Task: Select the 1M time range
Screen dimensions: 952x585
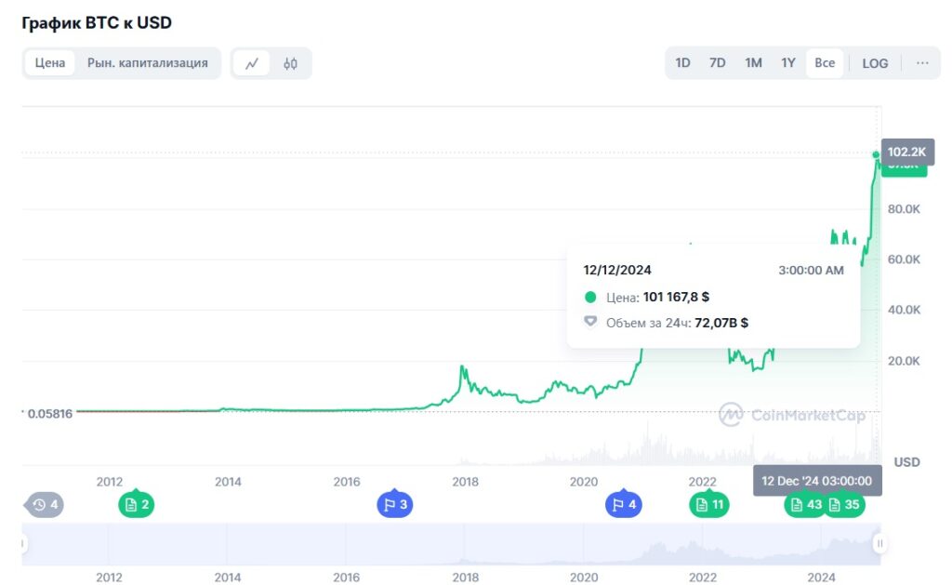Action: (x=753, y=63)
